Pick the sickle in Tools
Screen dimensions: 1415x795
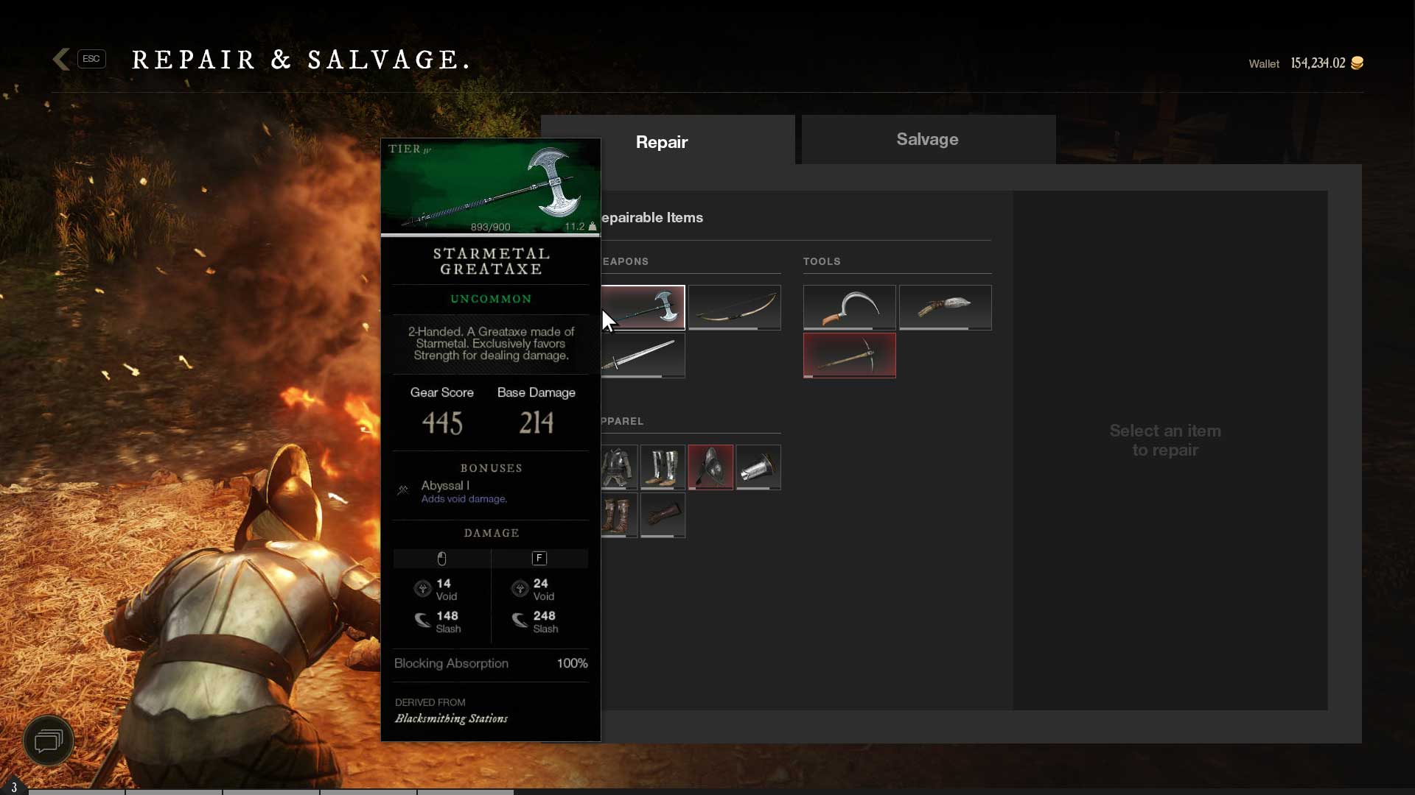tap(849, 307)
